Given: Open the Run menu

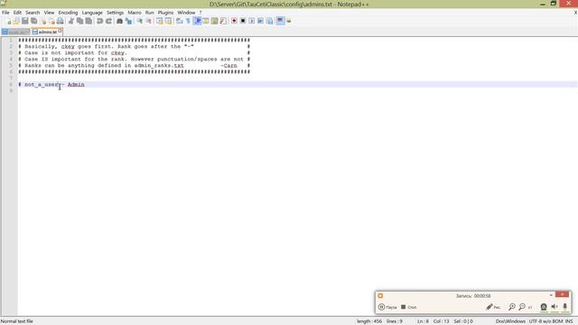Looking at the screenshot, I should 149,13.
